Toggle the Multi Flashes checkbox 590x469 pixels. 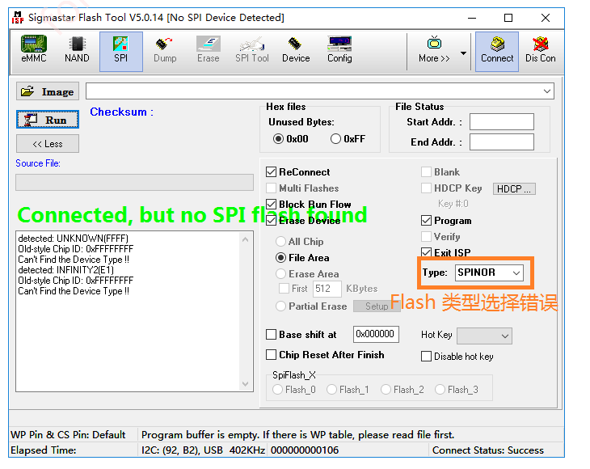[x=272, y=188]
